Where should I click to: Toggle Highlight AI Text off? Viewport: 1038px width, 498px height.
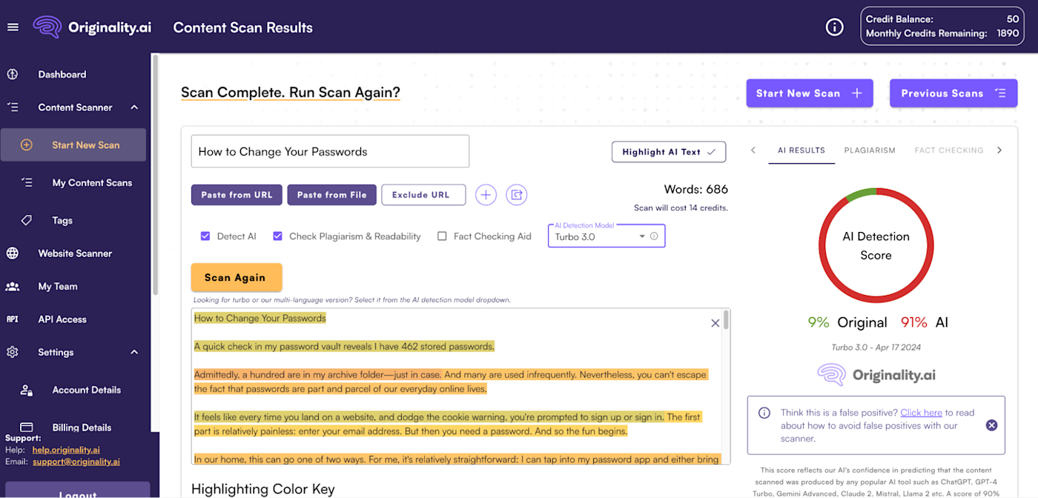pyautogui.click(x=668, y=151)
